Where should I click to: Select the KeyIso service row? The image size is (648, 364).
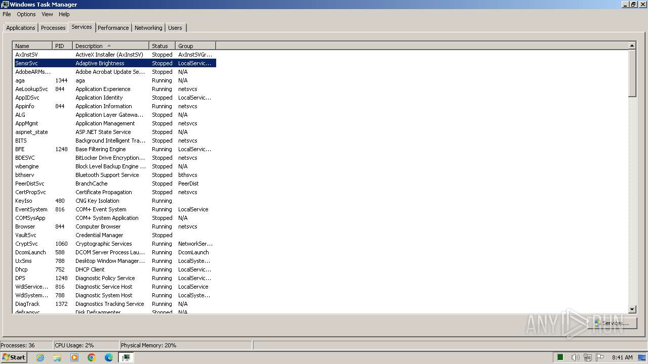115,201
